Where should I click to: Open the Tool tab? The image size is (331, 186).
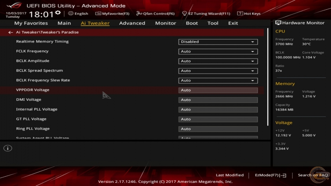tap(213, 23)
